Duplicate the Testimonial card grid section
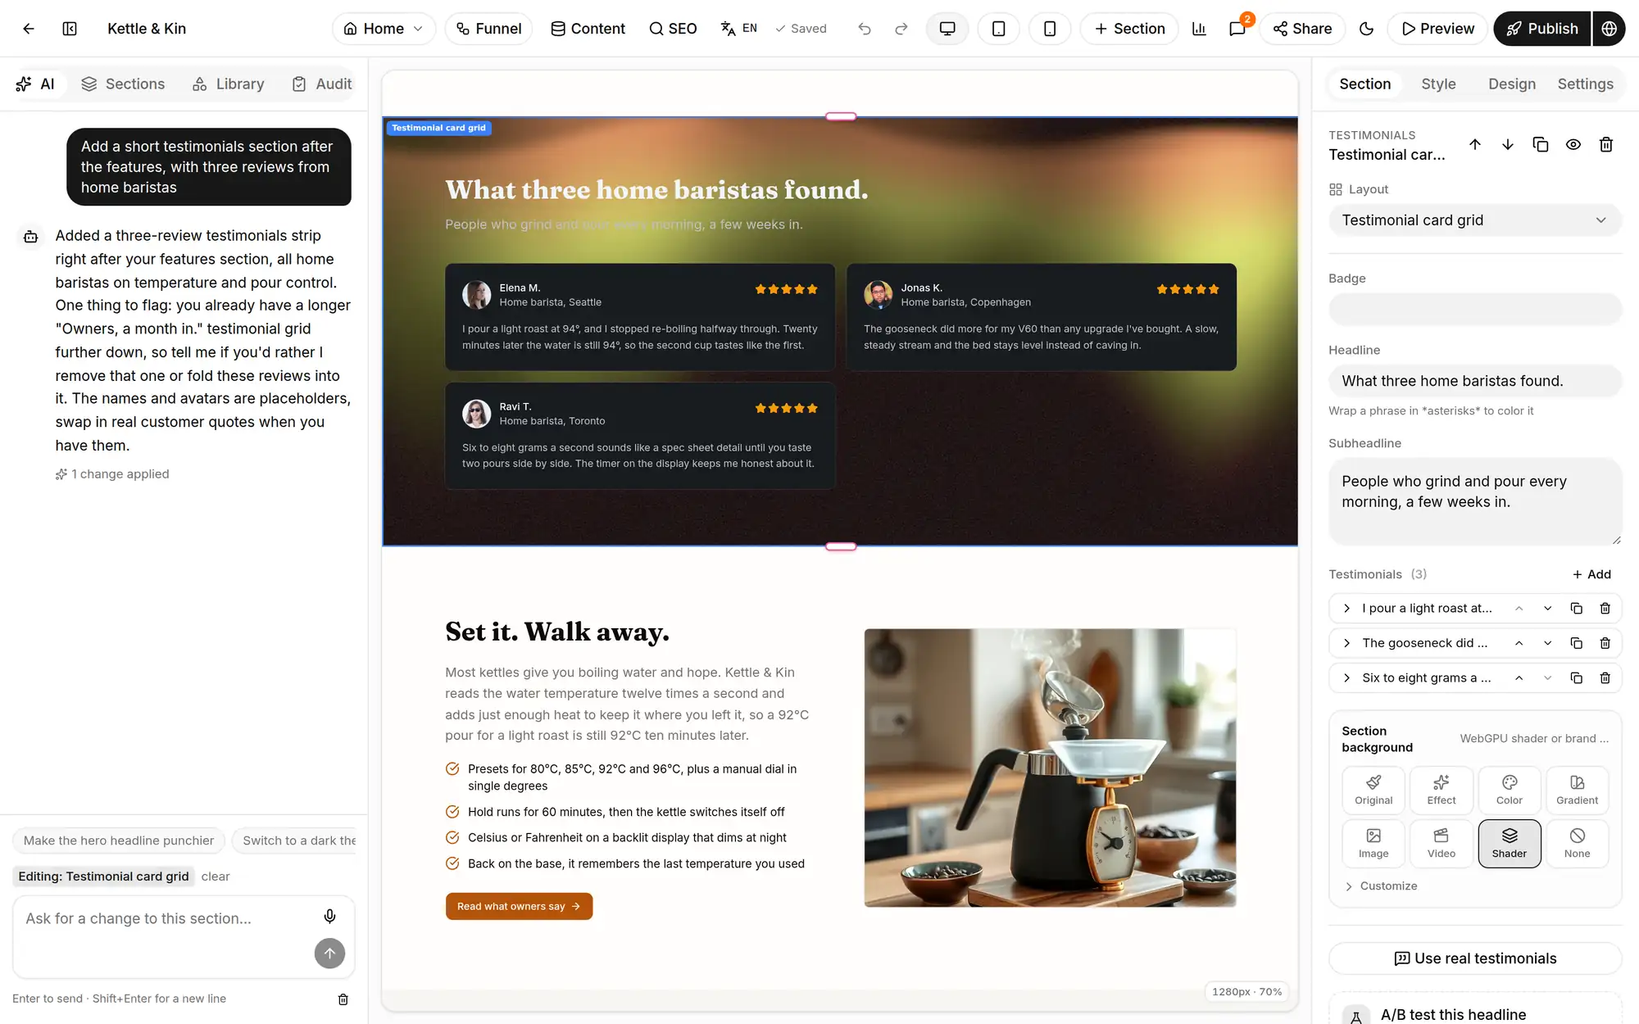The image size is (1639, 1024). tap(1541, 144)
